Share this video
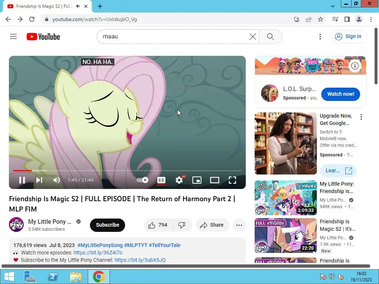This screenshot has width=379, height=284. point(212,225)
